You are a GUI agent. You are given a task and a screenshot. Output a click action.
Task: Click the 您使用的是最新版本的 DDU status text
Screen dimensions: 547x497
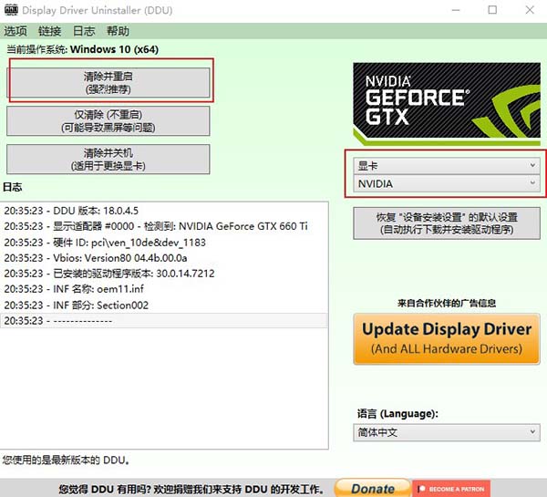[x=67, y=460]
